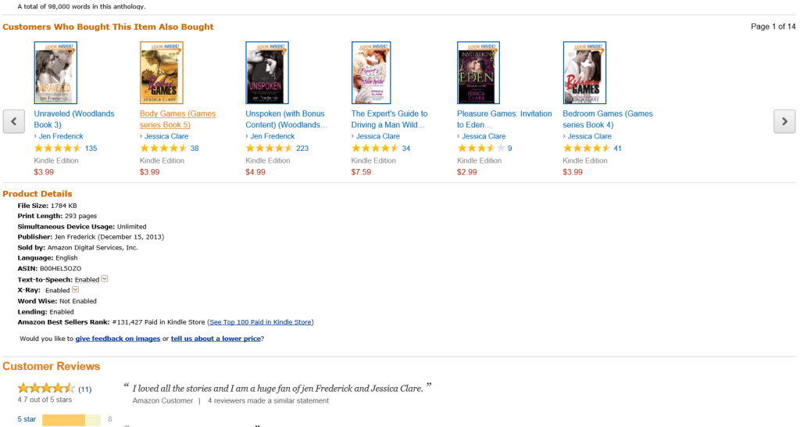Open Jessica Clare author link under Body Games
The width and height of the screenshot is (800, 427).
pos(166,136)
